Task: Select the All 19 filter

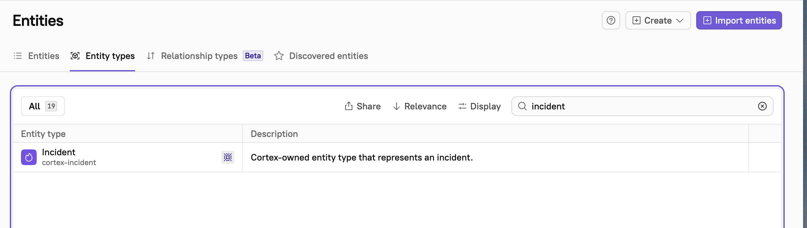Action: [43, 106]
